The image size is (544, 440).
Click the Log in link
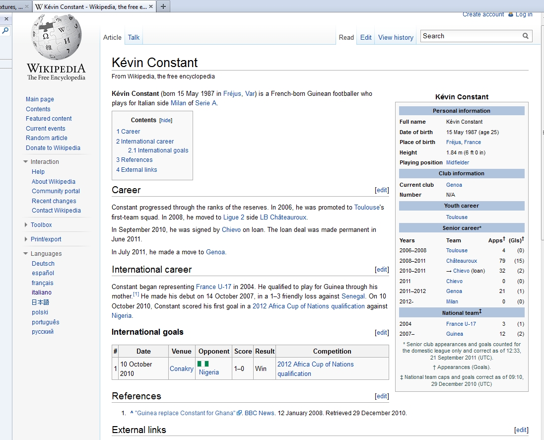coord(524,14)
